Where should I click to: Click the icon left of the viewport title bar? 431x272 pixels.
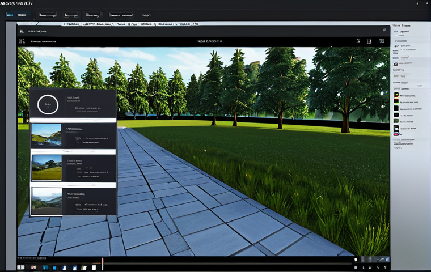pyautogui.click(x=22, y=41)
